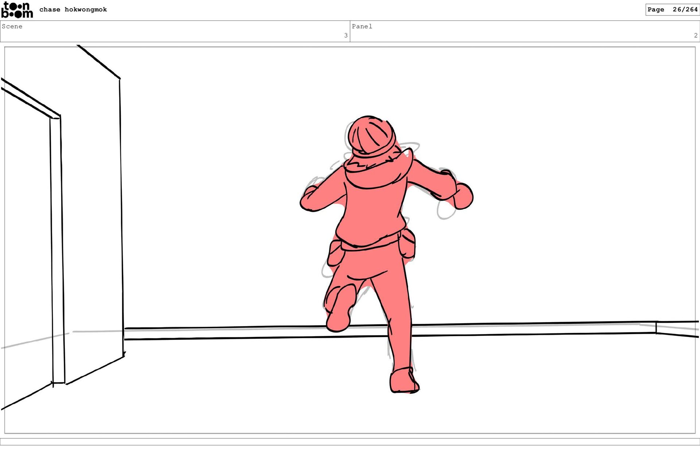Click the Page 26/264 indicator box

point(672,9)
